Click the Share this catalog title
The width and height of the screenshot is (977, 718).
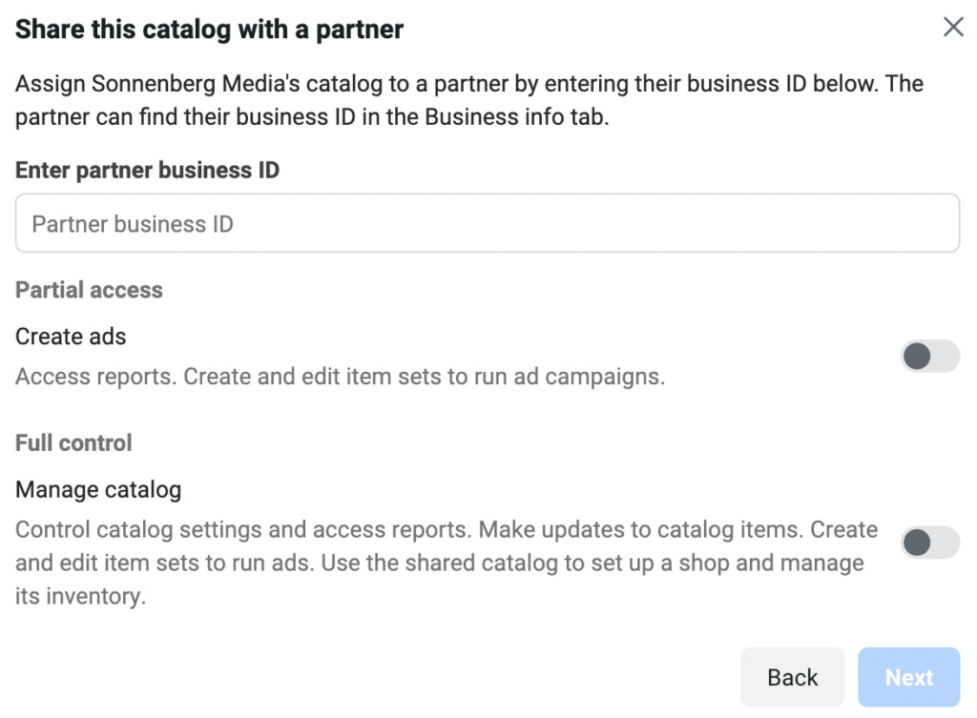coord(208,29)
